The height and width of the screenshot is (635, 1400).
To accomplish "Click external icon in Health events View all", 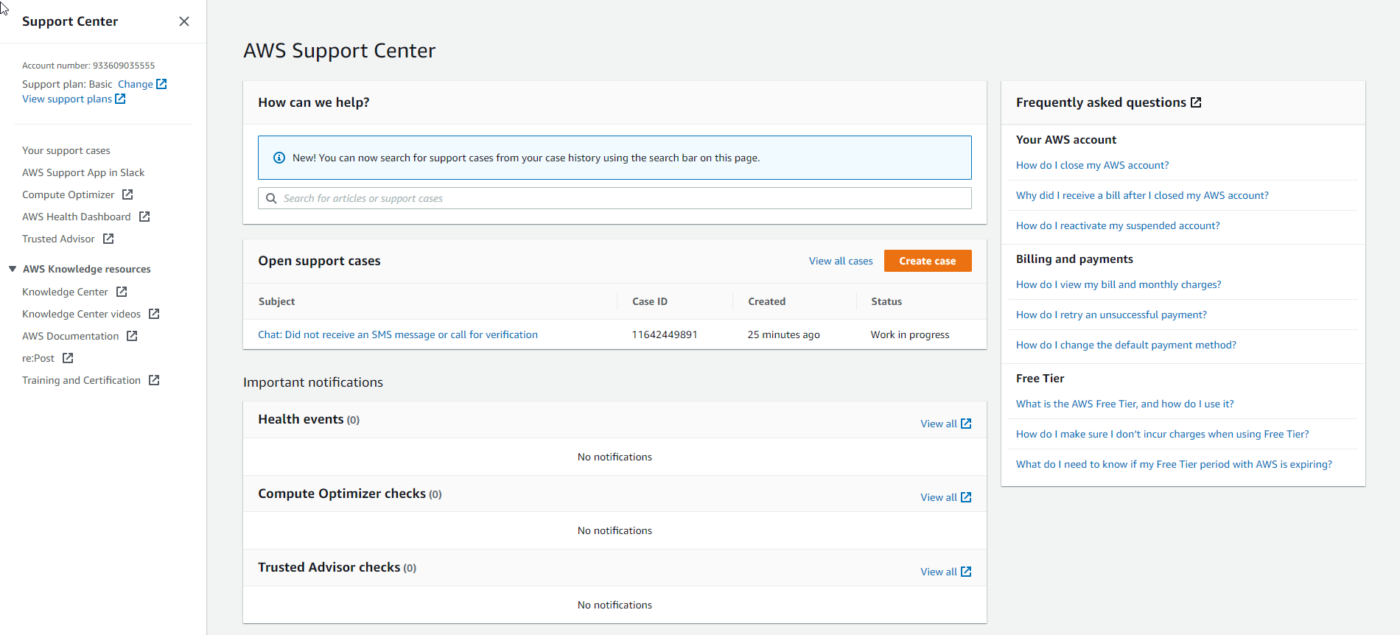I will 966,424.
